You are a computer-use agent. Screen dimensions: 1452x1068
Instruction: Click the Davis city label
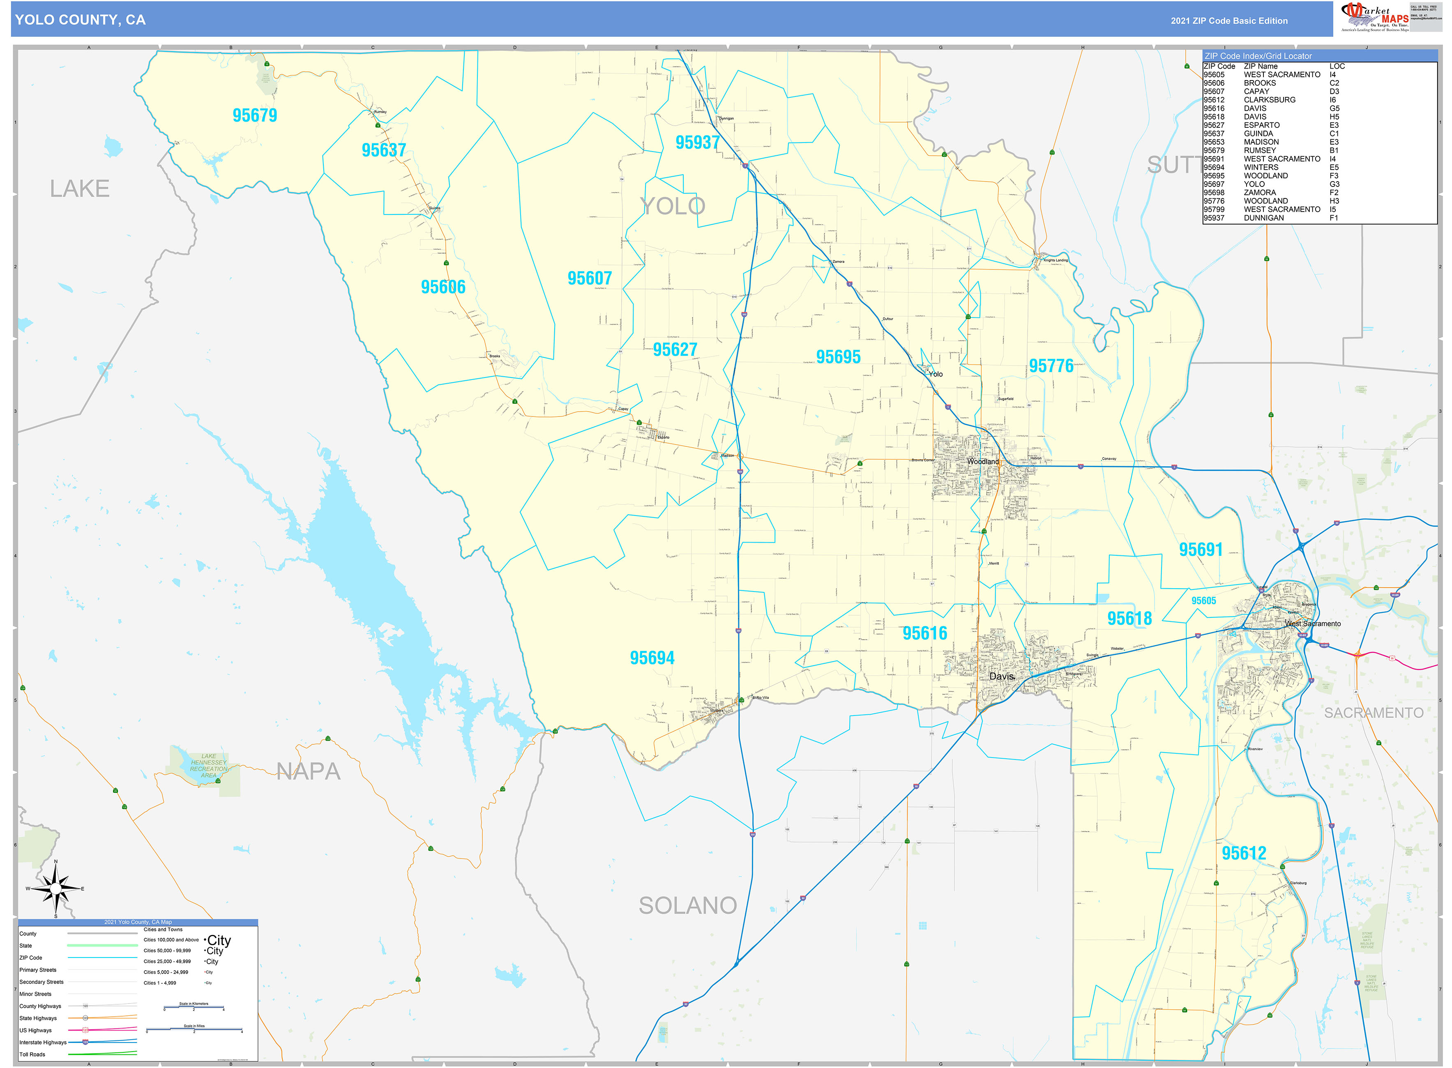tap(1001, 676)
